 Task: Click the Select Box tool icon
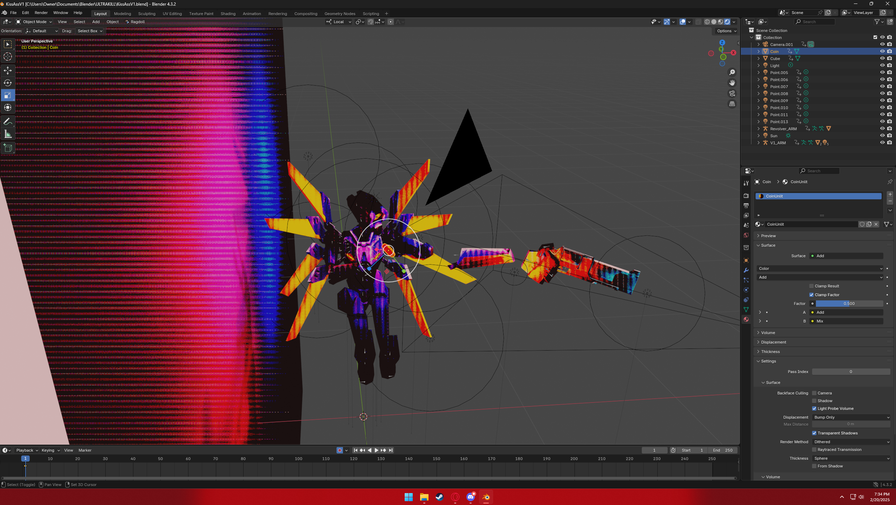(x=8, y=44)
